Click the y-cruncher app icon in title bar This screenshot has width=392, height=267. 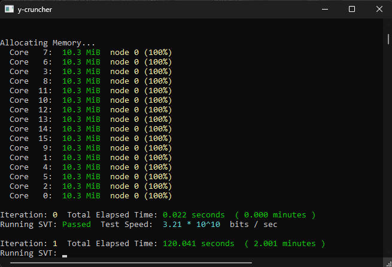click(x=9, y=9)
